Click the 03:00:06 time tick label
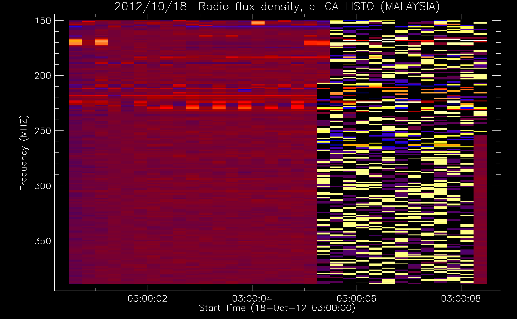The image size is (517, 319). [x=357, y=299]
